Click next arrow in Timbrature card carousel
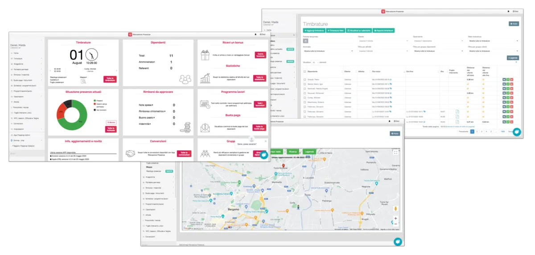This screenshot has width=535, height=255. point(116,70)
